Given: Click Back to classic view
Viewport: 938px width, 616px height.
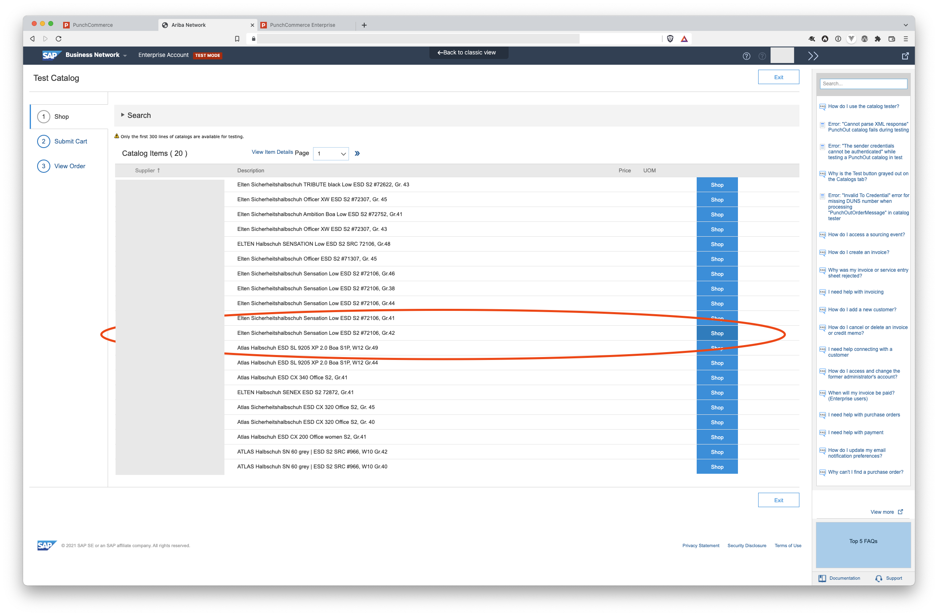Looking at the screenshot, I should pos(469,53).
